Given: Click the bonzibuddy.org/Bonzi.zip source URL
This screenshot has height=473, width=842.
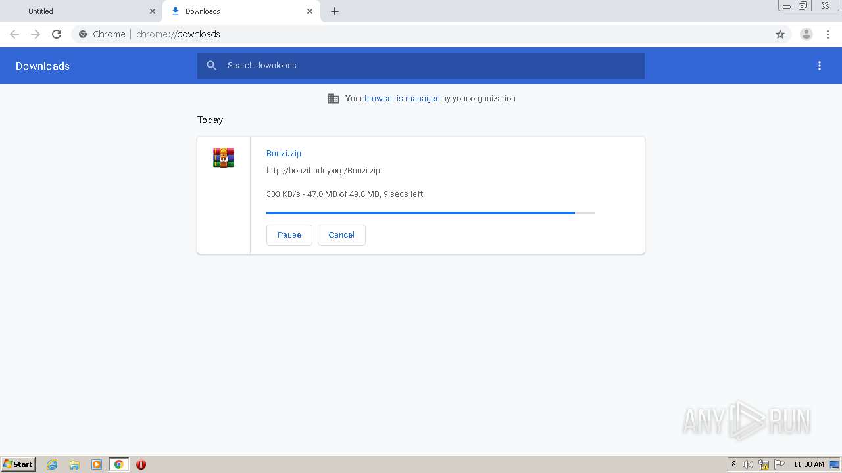Looking at the screenshot, I should 323,171.
